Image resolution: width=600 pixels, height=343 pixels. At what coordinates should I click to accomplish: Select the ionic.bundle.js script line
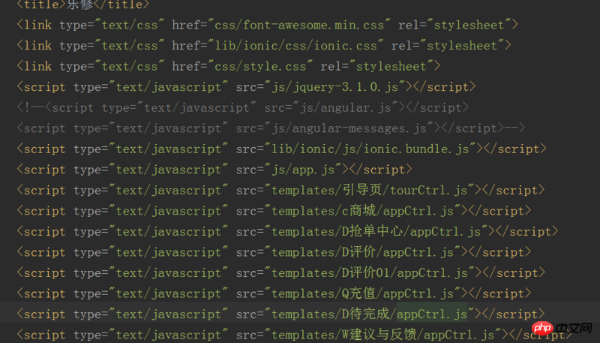(281, 149)
